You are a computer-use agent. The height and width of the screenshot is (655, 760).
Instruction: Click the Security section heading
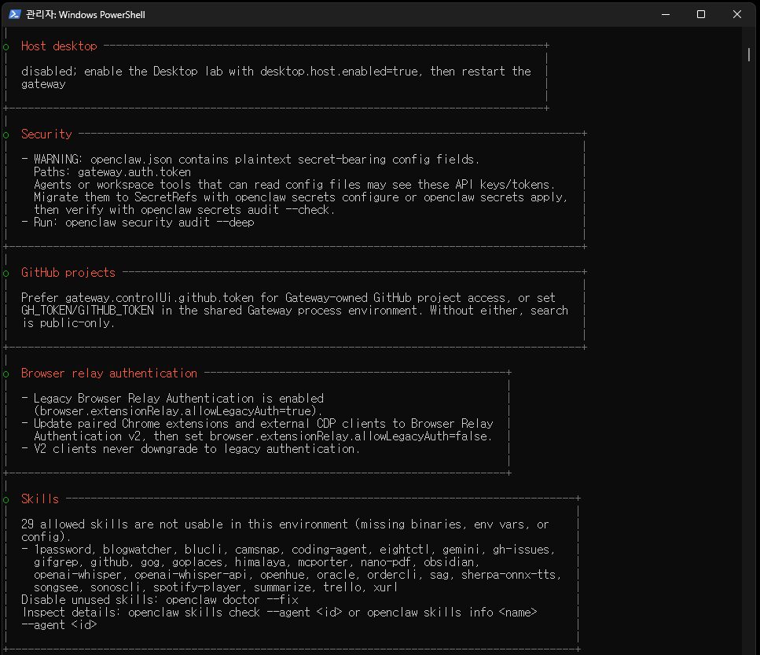pyautogui.click(x=46, y=134)
